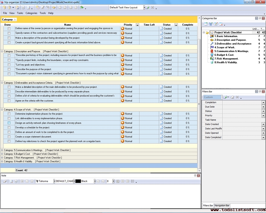Click the Risk Management category icon in tree
266x213 pixels.
(212, 59)
